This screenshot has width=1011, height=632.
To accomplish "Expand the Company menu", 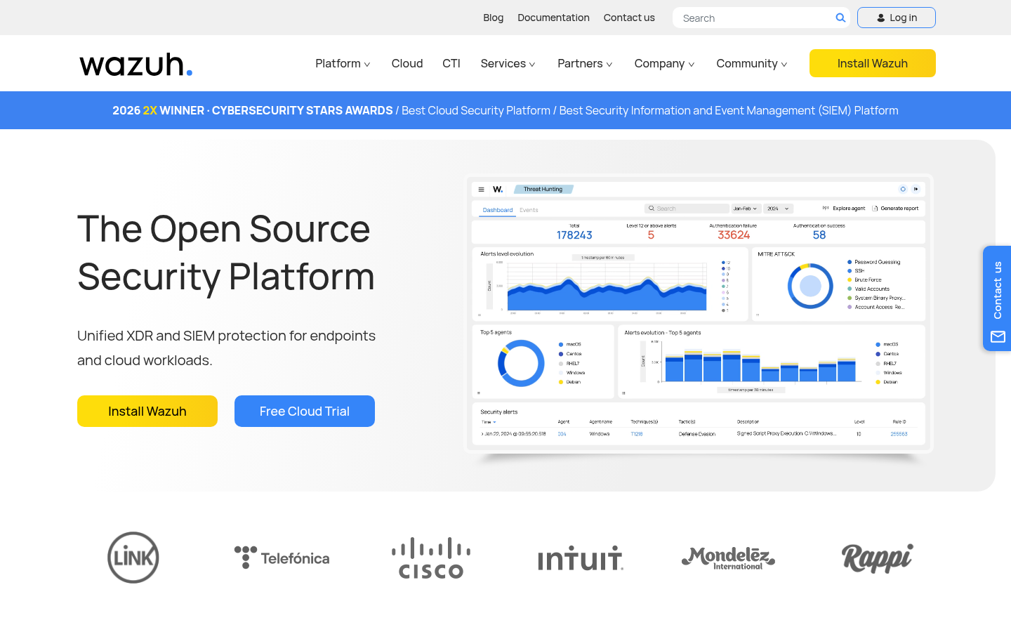I will 665,63.
